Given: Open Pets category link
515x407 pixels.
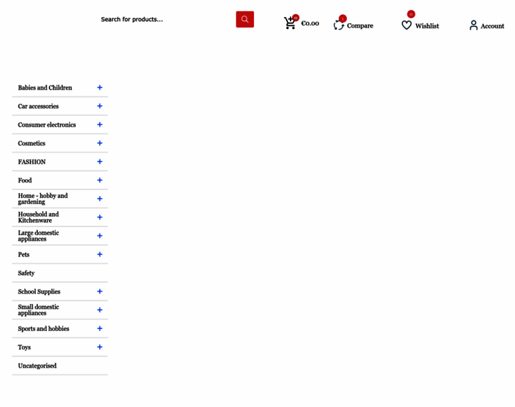Looking at the screenshot, I should pos(24,254).
